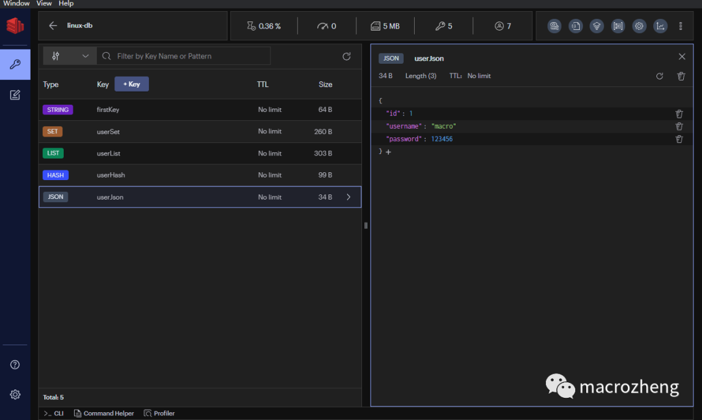Open the CLI panel
702x420 pixels.
[x=54, y=413]
